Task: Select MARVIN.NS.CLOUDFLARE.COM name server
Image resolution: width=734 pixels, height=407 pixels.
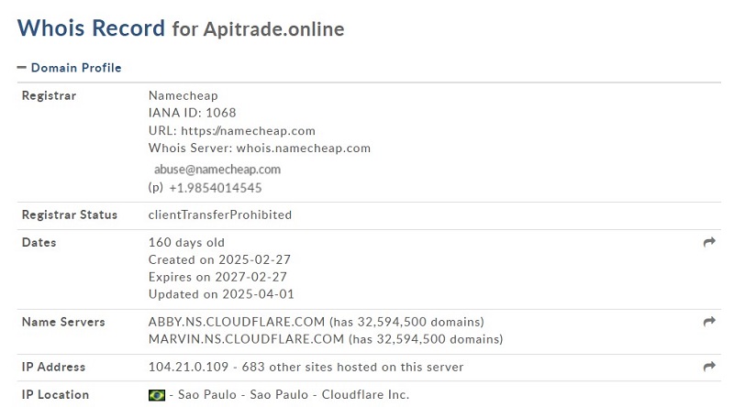Action: [x=246, y=339]
